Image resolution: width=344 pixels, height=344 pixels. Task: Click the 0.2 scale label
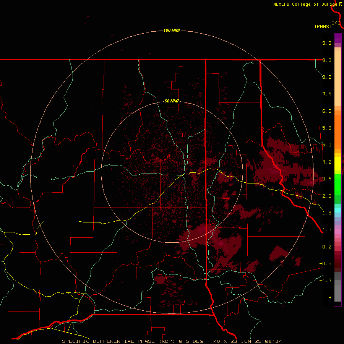[327, 247]
